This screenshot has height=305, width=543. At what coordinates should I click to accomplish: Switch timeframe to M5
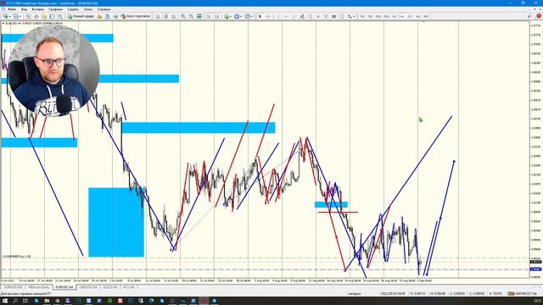(x=370, y=16)
